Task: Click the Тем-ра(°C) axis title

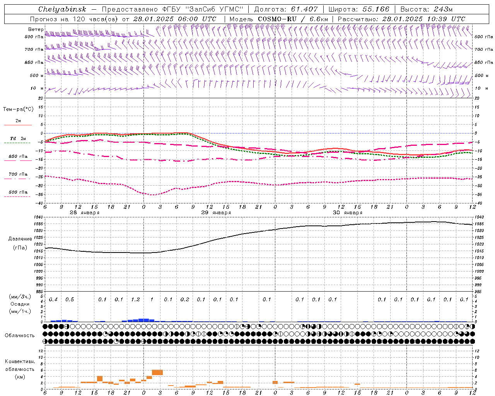Action: (18, 109)
